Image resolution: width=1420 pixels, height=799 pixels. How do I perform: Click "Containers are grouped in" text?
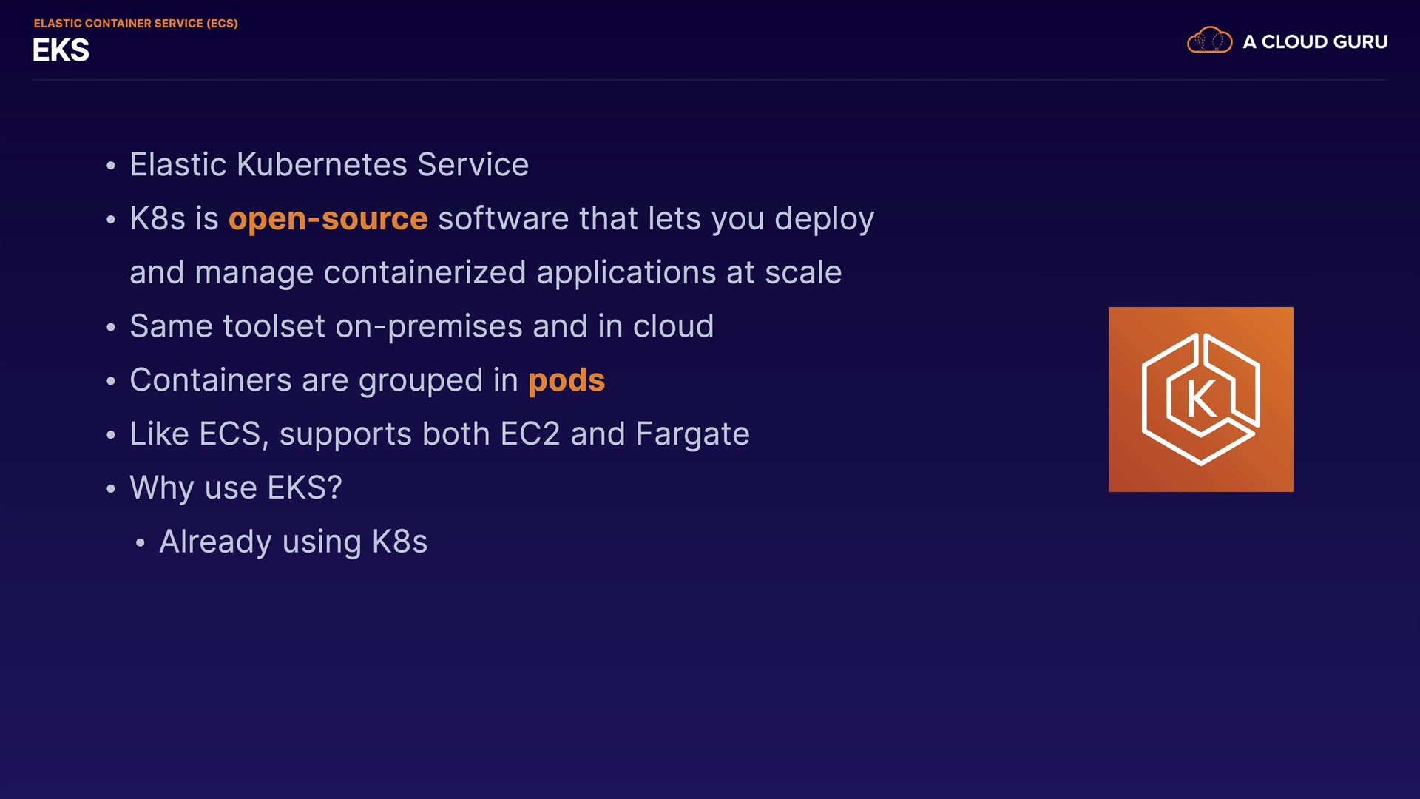coord(323,380)
